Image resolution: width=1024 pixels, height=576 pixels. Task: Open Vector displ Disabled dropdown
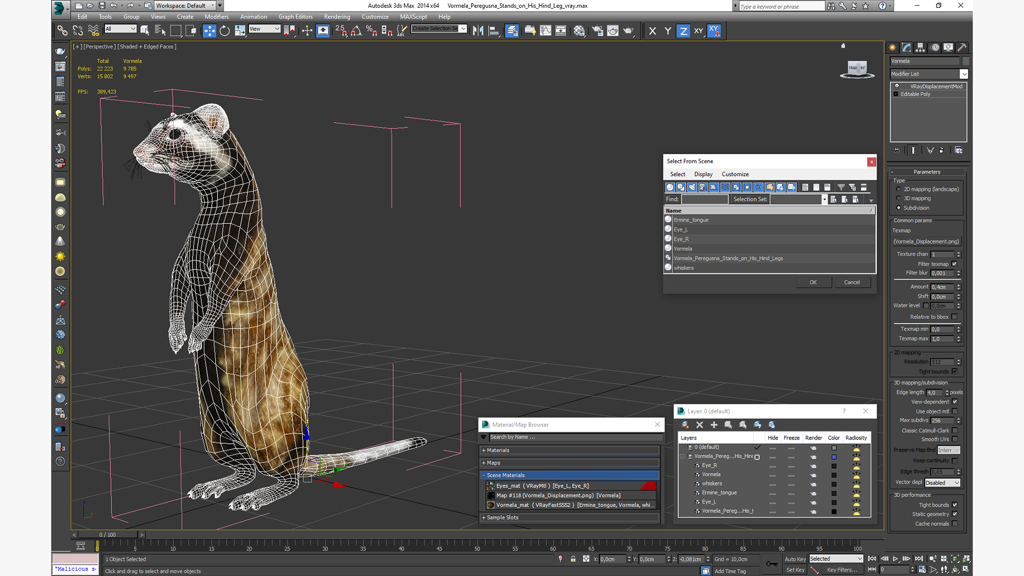[942, 483]
